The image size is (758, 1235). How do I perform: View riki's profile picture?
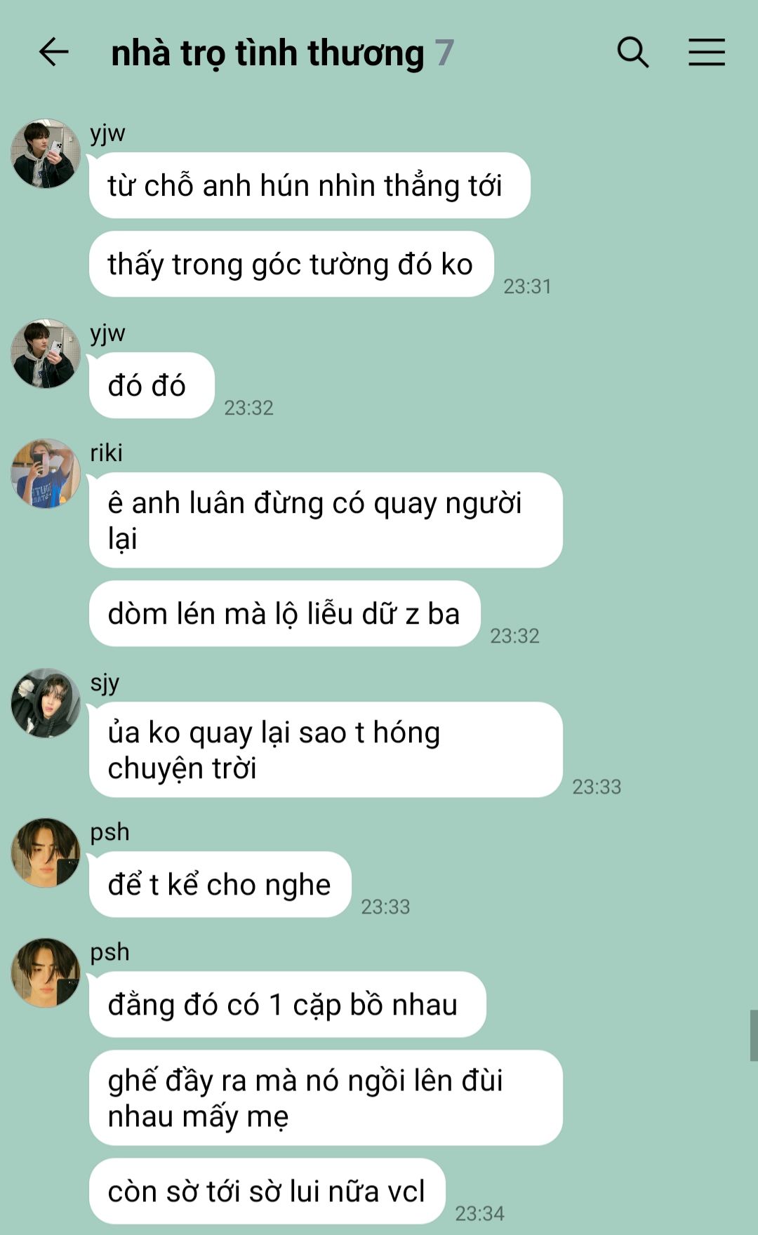point(46,474)
